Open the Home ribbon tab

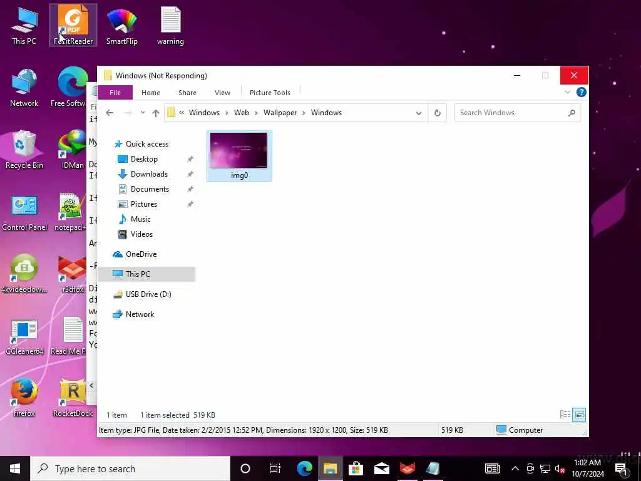151,93
